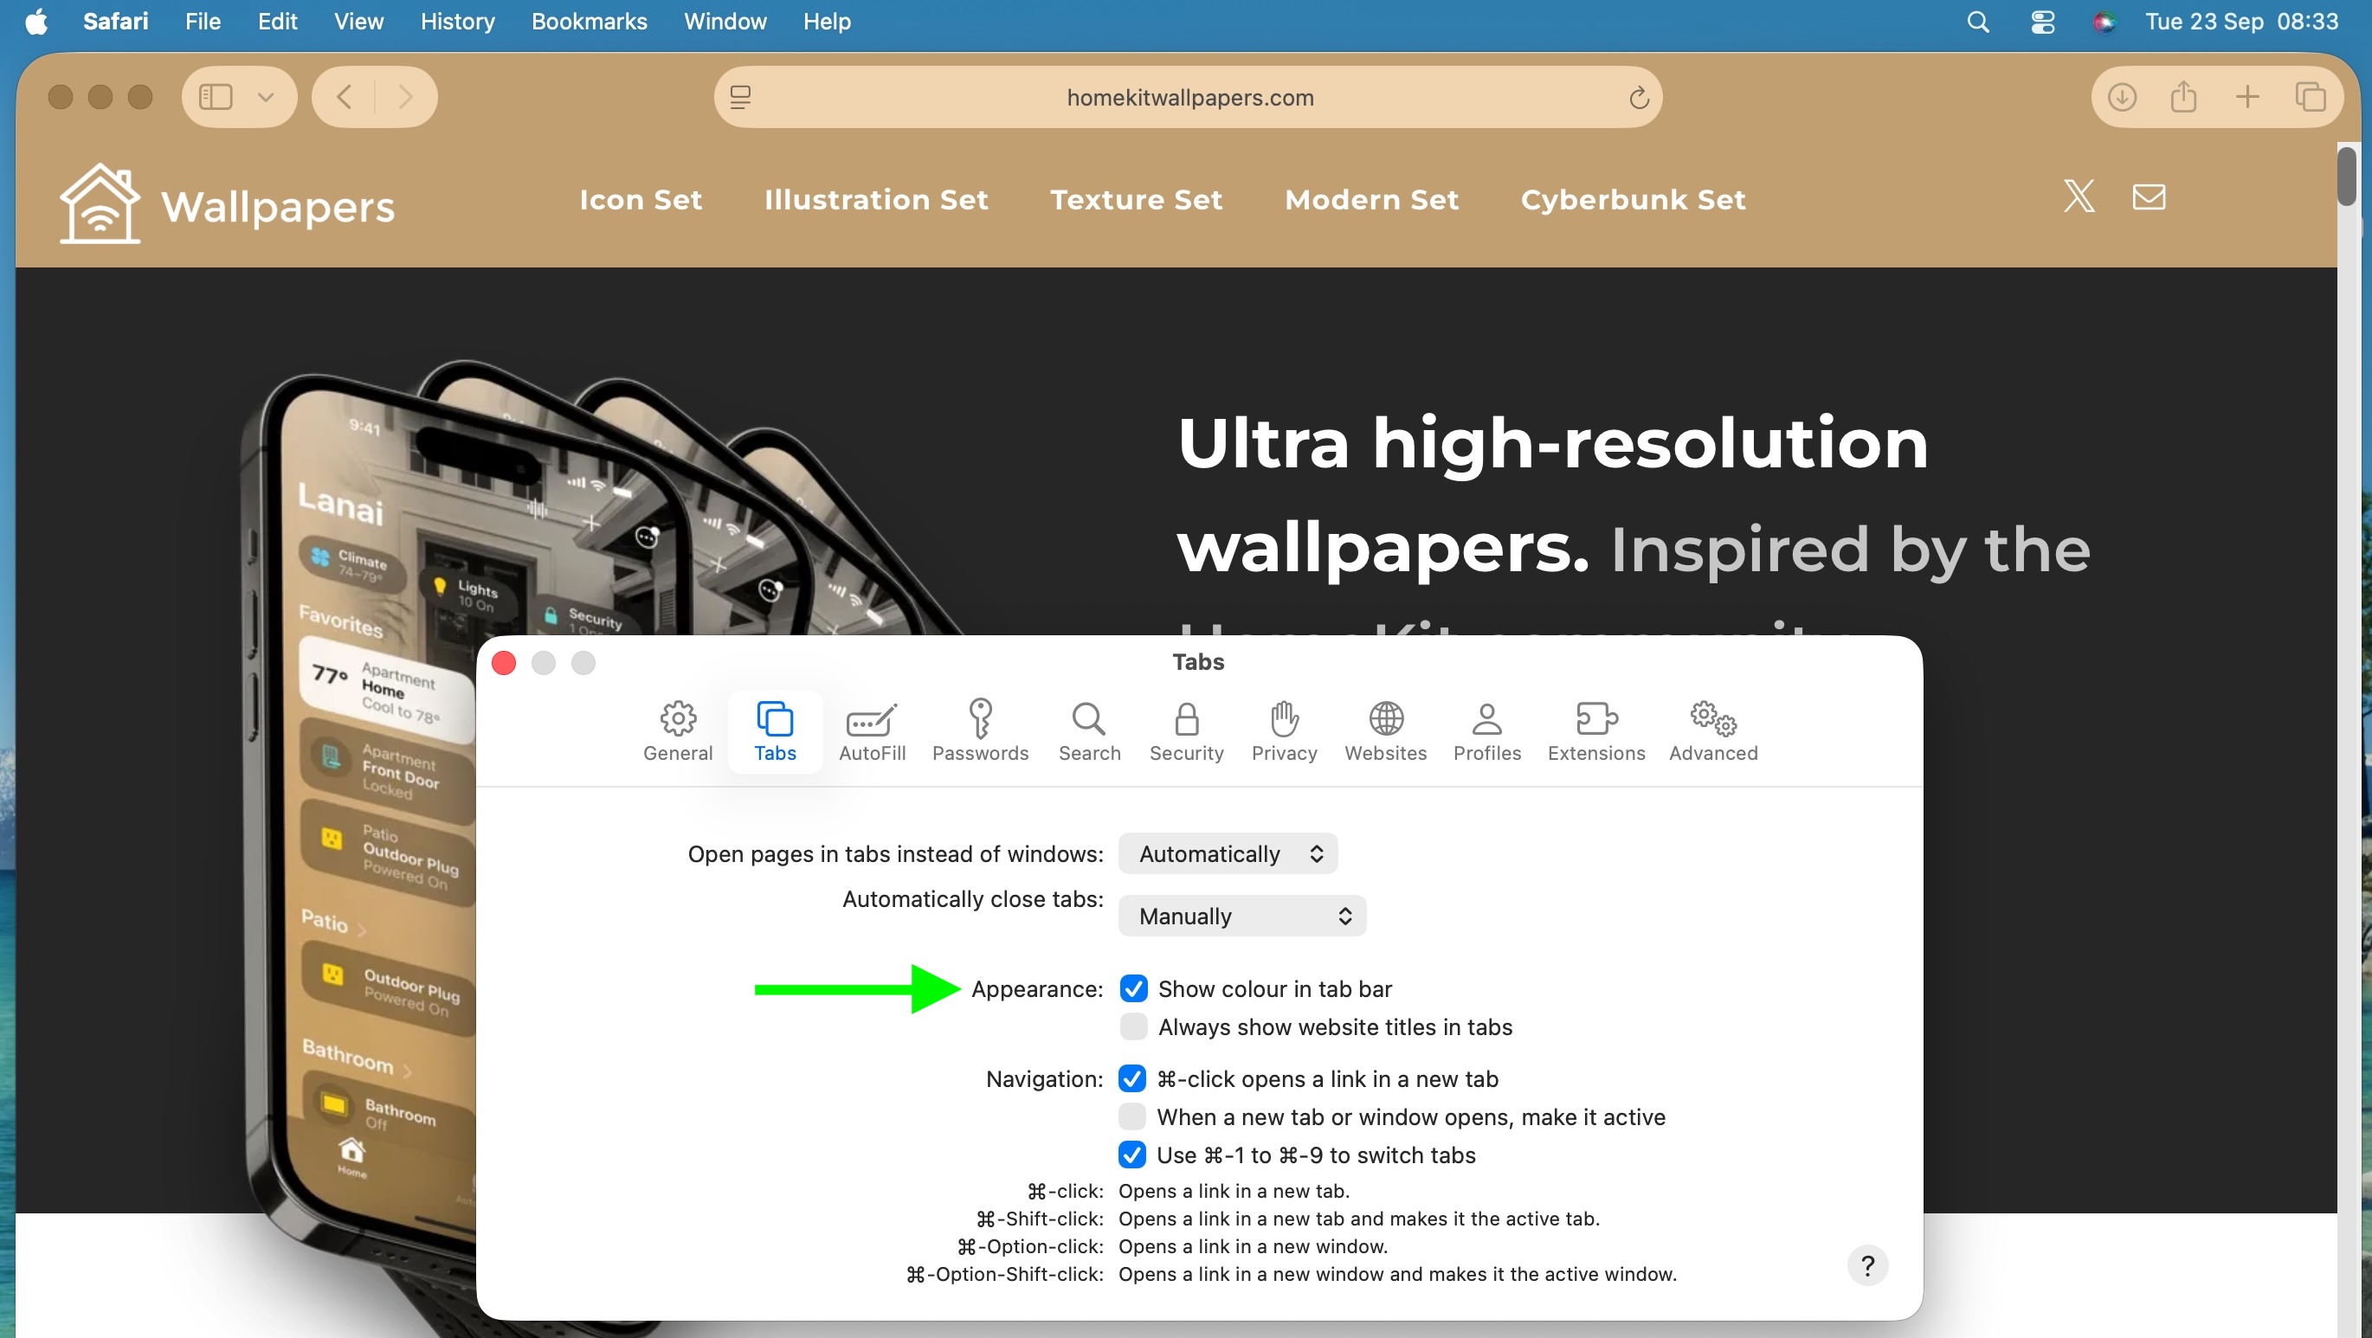2372x1338 pixels.
Task: Click the X social icon on website
Action: tap(2079, 196)
